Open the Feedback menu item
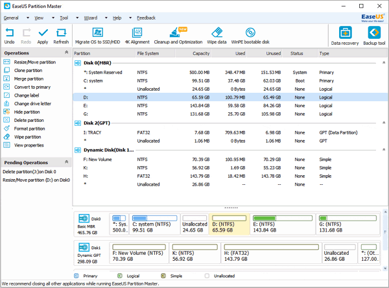389x288 pixels. pos(146,18)
